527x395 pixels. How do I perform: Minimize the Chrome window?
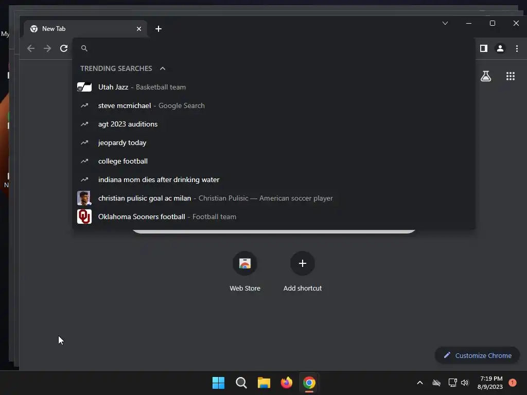pos(469,23)
